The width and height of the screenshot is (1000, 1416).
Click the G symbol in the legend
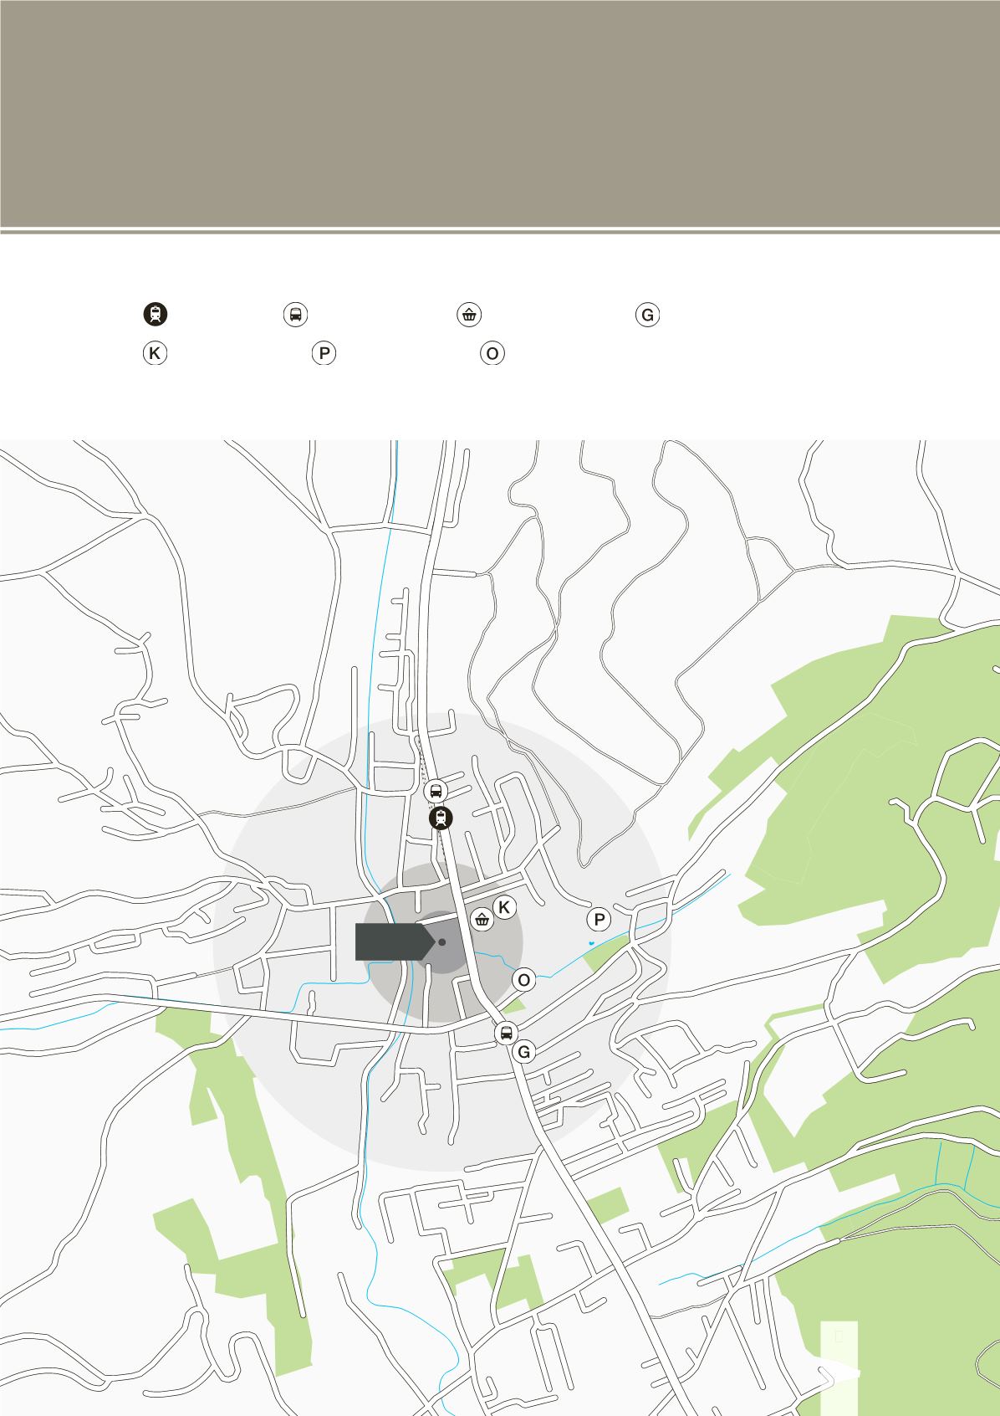(x=646, y=315)
